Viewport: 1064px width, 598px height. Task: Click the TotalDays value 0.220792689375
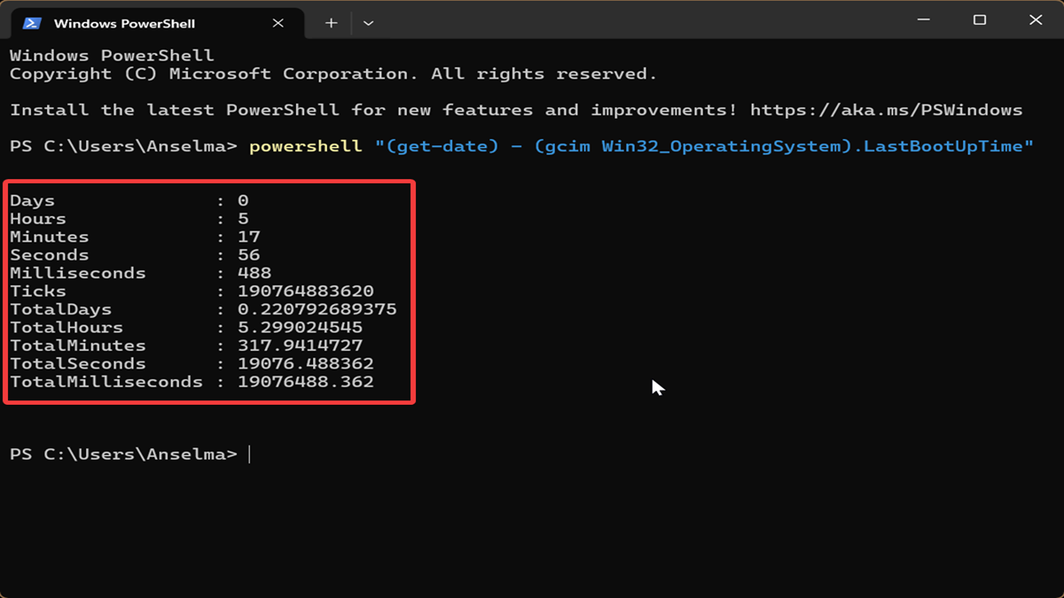coord(317,310)
